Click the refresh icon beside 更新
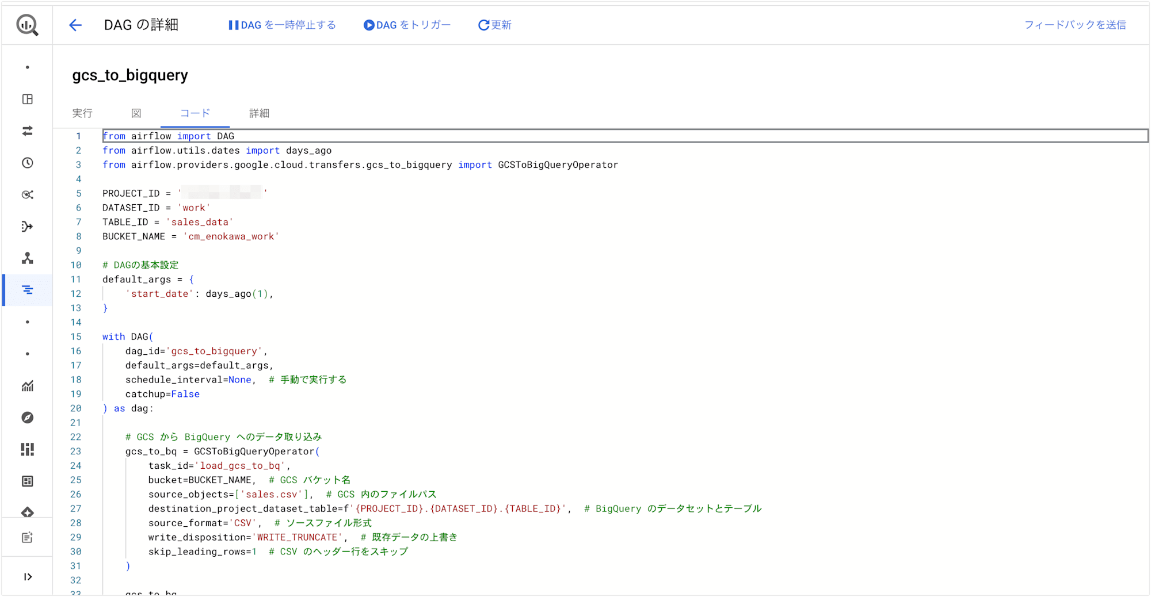This screenshot has height=597, width=1151. pos(483,25)
